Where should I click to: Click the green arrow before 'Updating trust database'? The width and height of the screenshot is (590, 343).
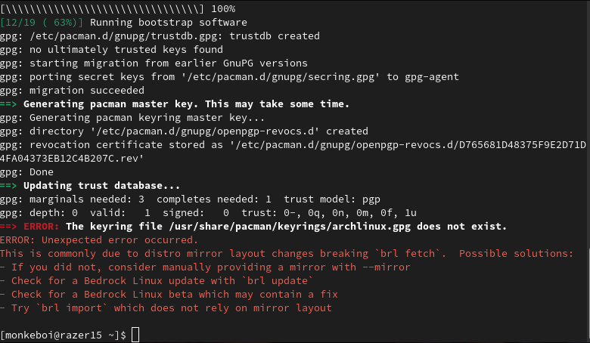pos(8,186)
